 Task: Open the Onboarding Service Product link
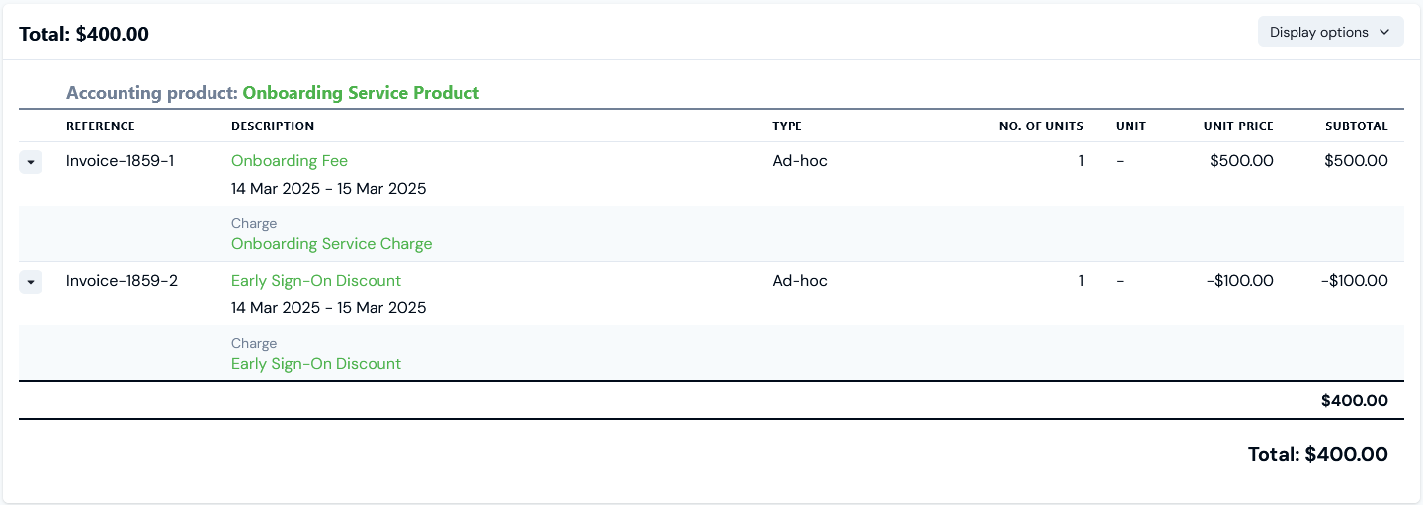click(x=361, y=93)
